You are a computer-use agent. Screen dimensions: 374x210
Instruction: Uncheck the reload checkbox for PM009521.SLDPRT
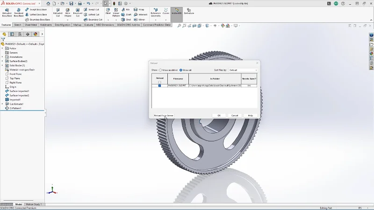[x=159, y=86]
